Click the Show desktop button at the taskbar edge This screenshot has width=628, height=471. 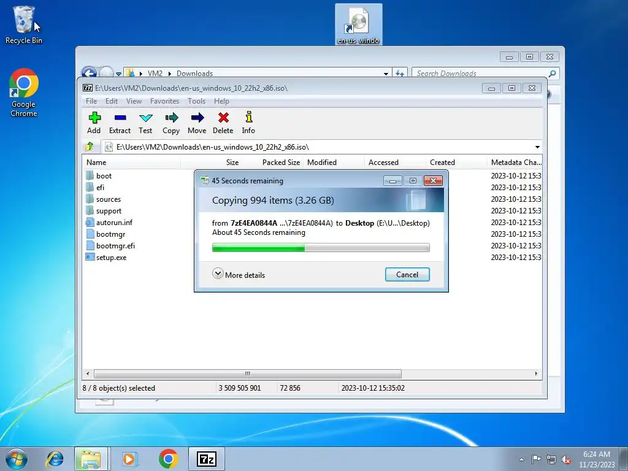click(624, 459)
